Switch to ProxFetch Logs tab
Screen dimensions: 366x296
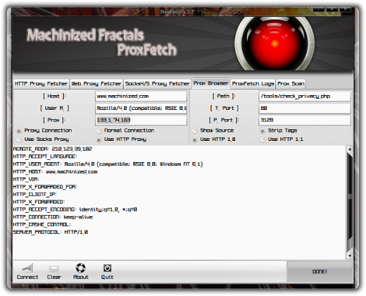[x=253, y=84]
